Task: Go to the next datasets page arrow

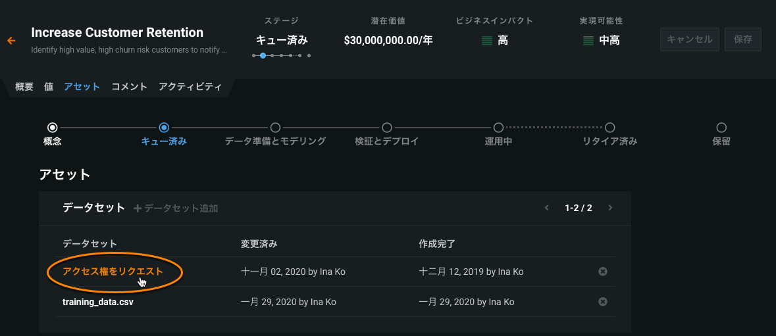Action: 610,208
